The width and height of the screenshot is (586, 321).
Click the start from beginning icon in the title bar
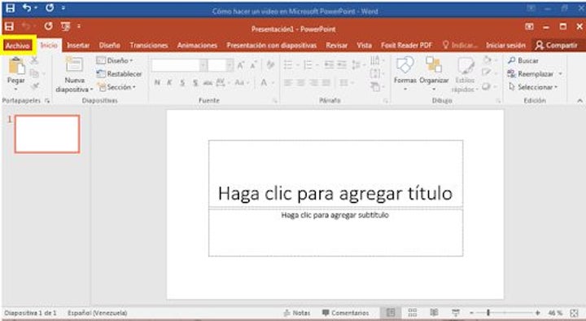pyautogui.click(x=65, y=26)
